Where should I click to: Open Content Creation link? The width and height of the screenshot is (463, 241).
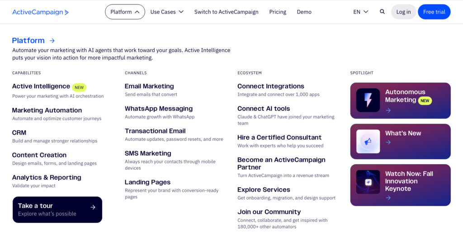tap(39, 155)
